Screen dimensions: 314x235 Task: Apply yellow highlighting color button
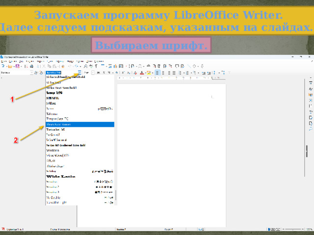pyautogui.click(x=149, y=73)
